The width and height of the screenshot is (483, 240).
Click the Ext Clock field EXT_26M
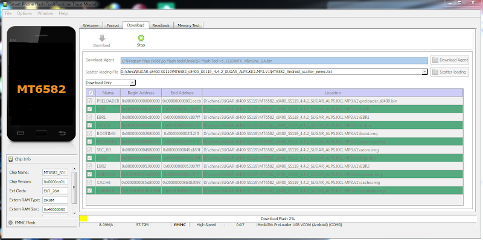[55, 191]
